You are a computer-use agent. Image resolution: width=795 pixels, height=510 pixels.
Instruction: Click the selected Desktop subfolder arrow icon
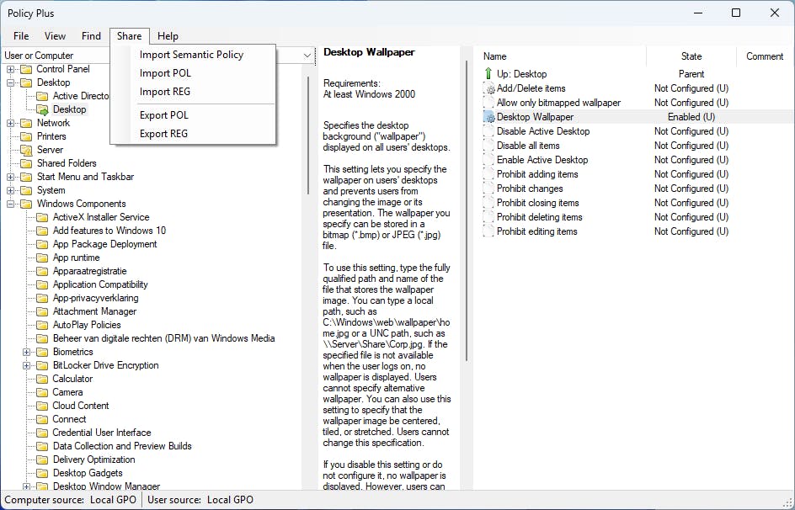[43, 110]
